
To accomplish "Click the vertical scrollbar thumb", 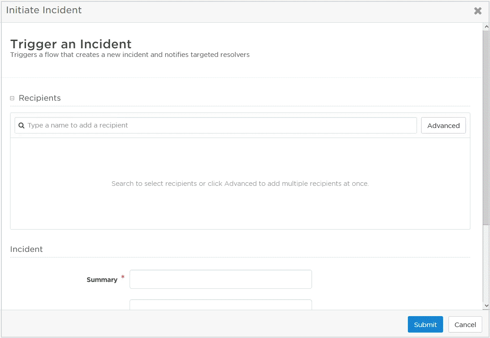I will tap(486, 128).
